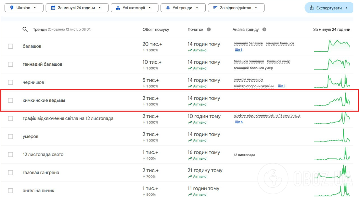Click the trend sparkline chart for чернишов
359x199 pixels.
click(332, 82)
